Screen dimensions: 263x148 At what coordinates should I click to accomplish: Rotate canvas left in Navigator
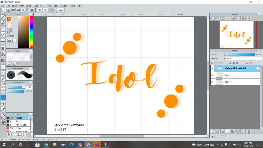233,18
